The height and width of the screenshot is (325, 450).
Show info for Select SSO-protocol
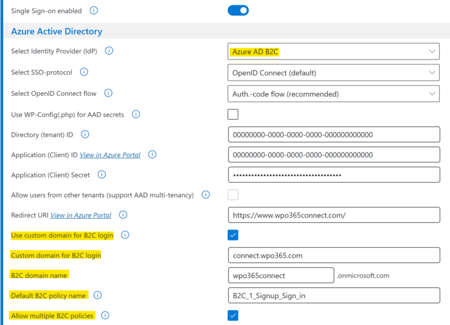click(x=84, y=72)
